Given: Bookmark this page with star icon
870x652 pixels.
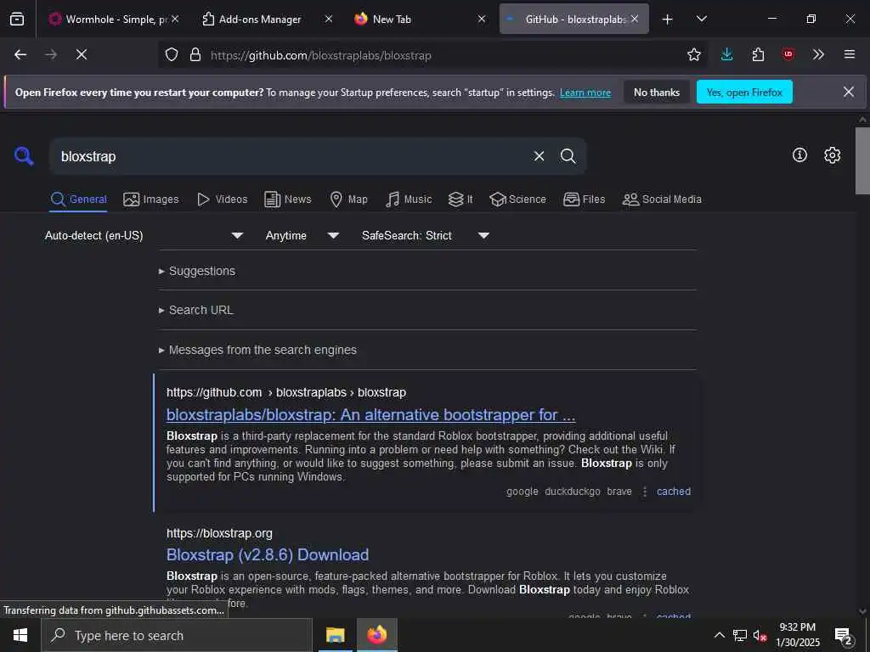Looking at the screenshot, I should [x=694, y=54].
